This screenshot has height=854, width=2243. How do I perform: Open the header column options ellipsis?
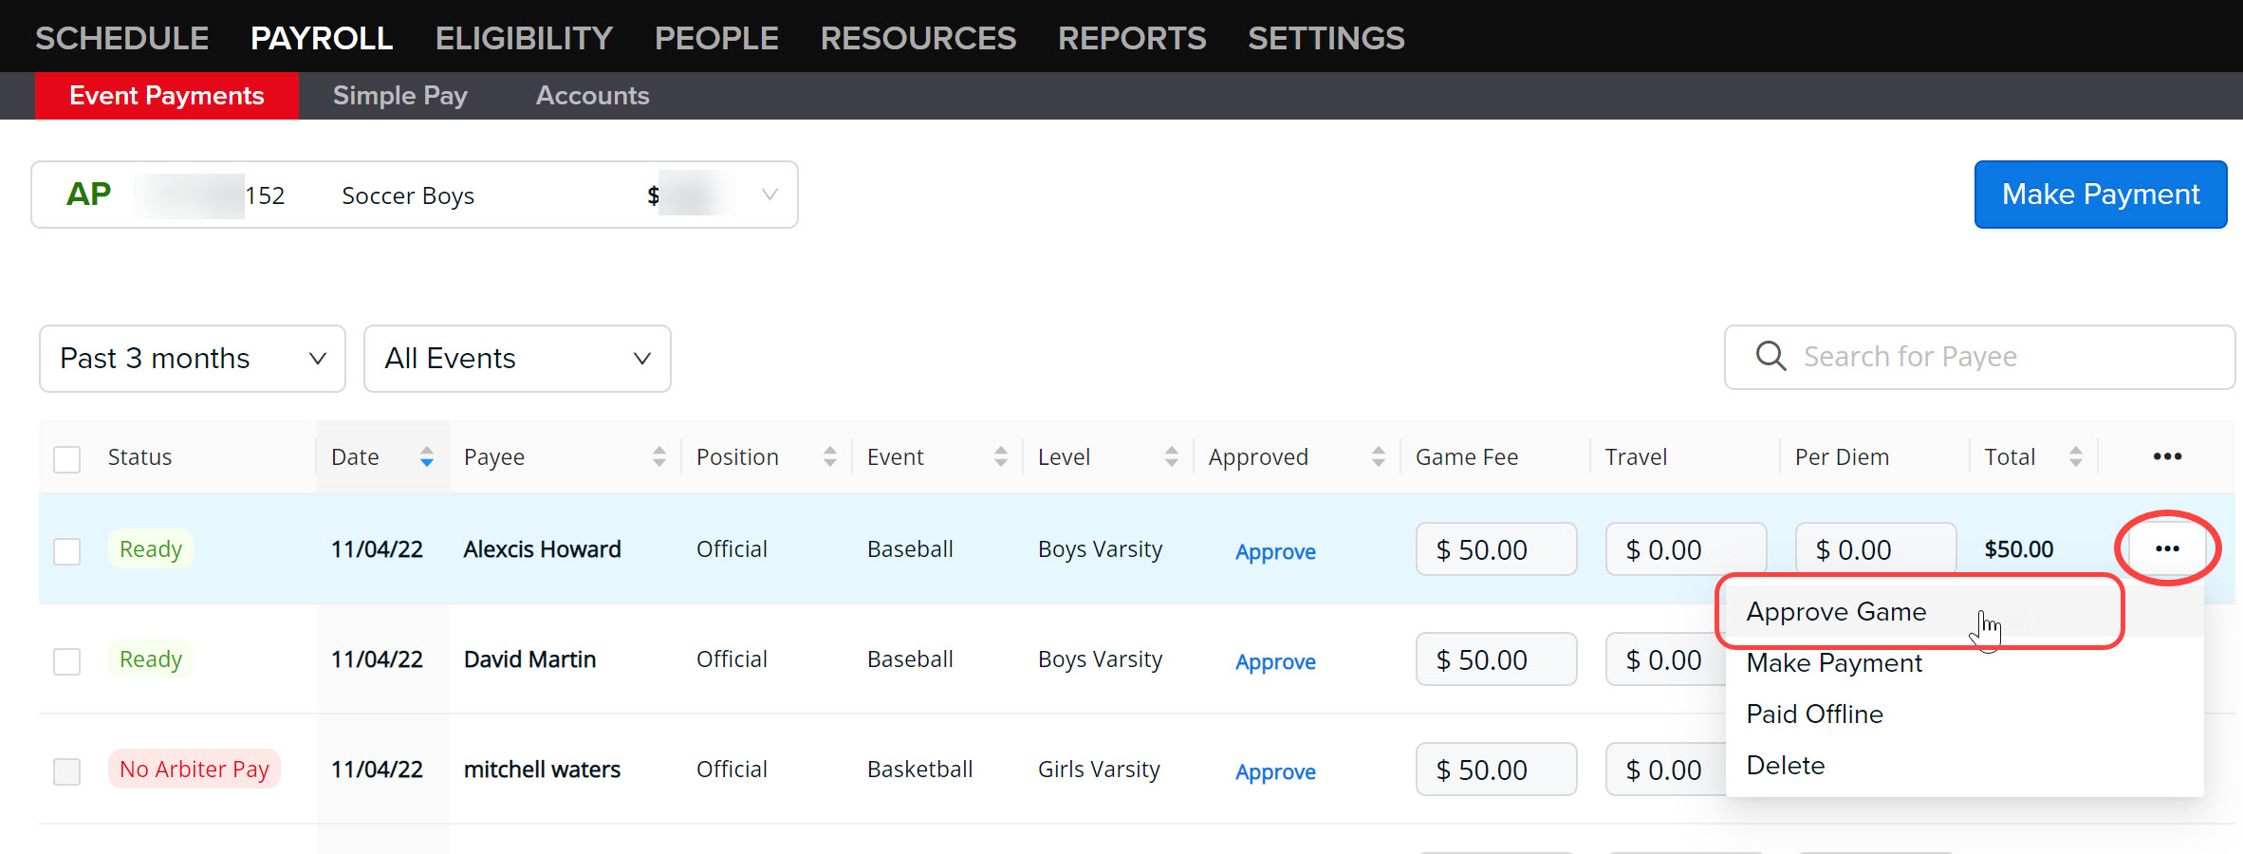click(x=2167, y=456)
